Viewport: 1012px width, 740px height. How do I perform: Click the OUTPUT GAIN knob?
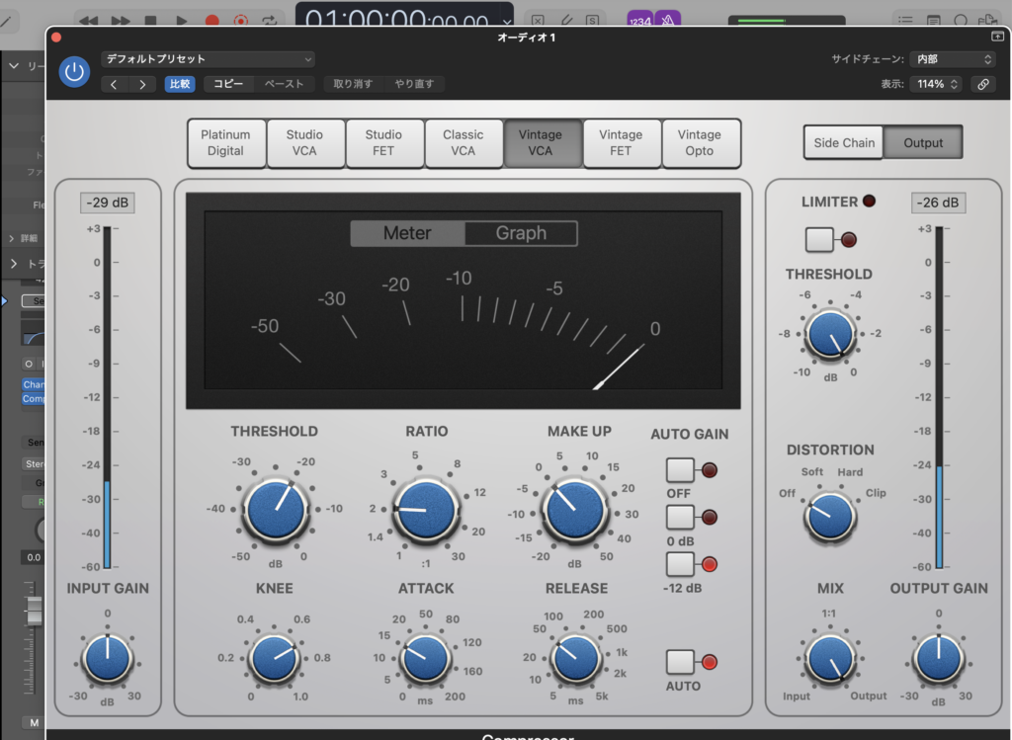[x=939, y=659]
